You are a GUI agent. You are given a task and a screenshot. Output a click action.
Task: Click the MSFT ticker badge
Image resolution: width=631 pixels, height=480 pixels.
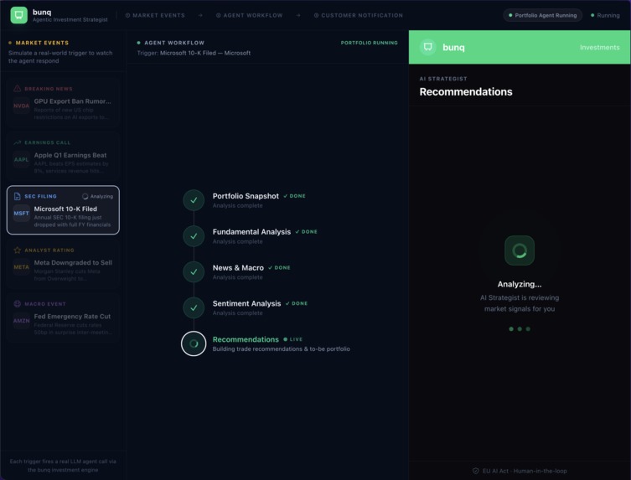pos(21,214)
